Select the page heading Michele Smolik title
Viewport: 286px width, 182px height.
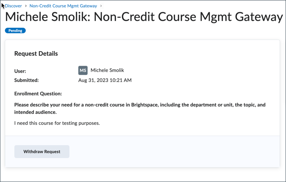pyautogui.click(x=143, y=17)
